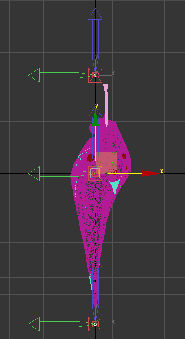Viewport: 185px width, 339px height.
Task: Click the cyan triangle on the magenta mesh
Action: pos(115,186)
